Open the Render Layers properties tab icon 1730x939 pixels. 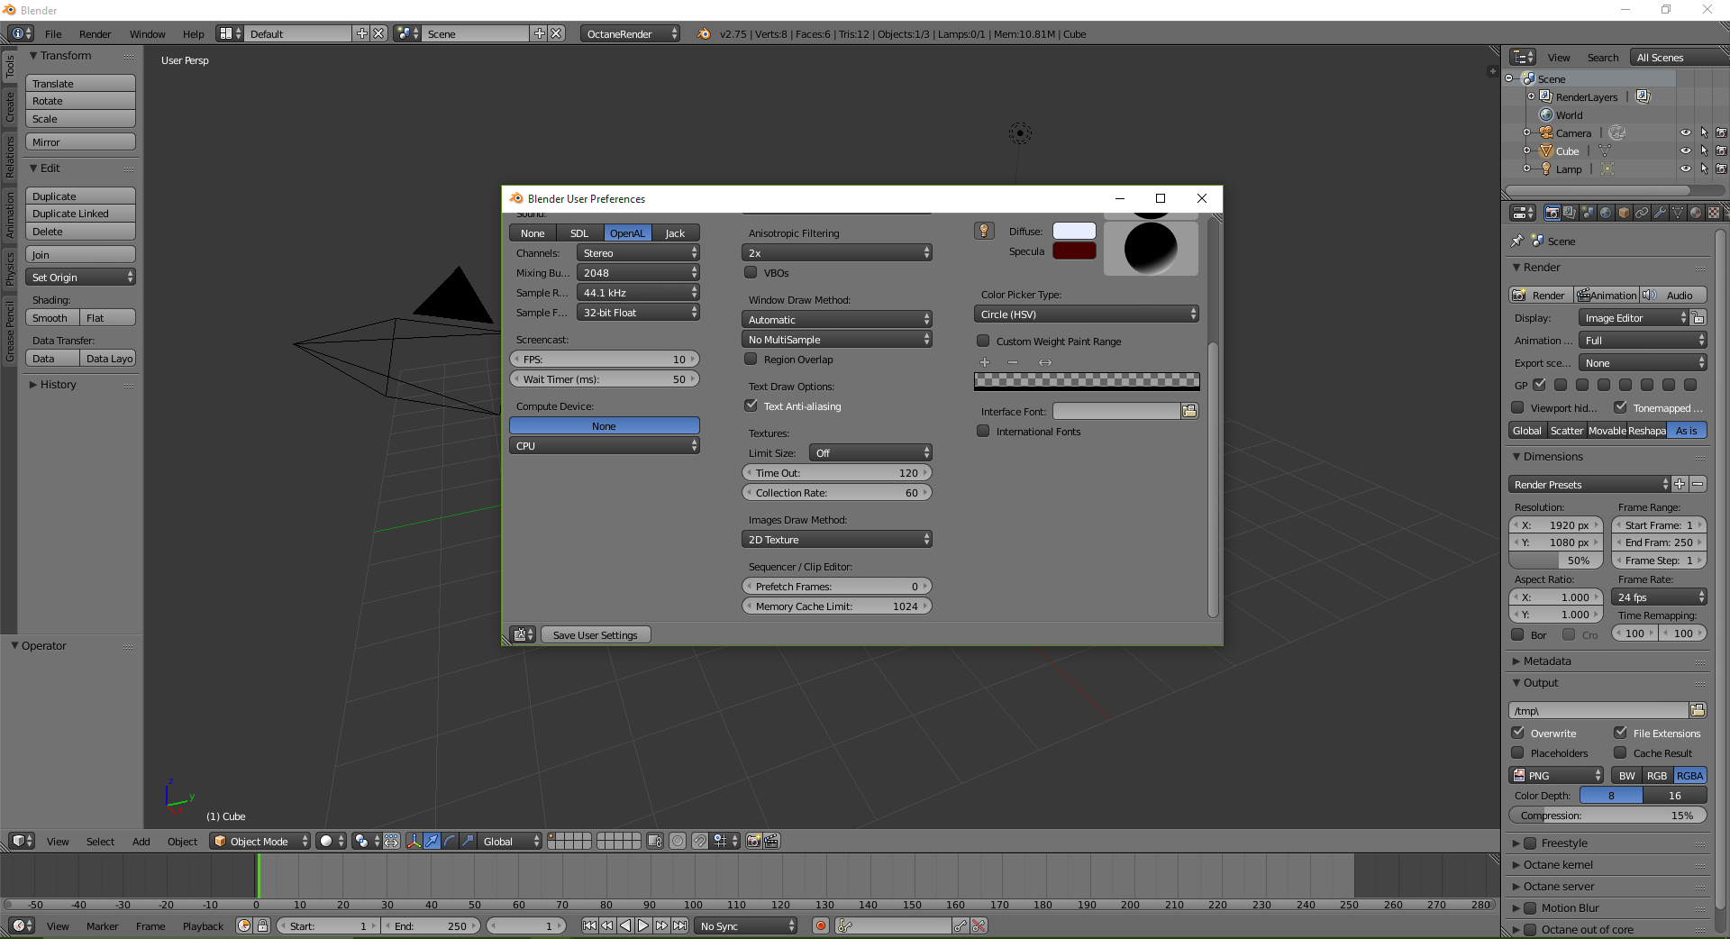[1570, 213]
